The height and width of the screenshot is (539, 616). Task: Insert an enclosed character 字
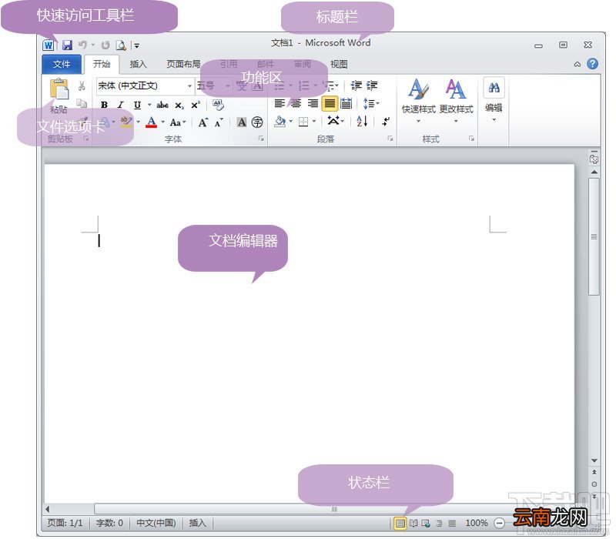[257, 122]
